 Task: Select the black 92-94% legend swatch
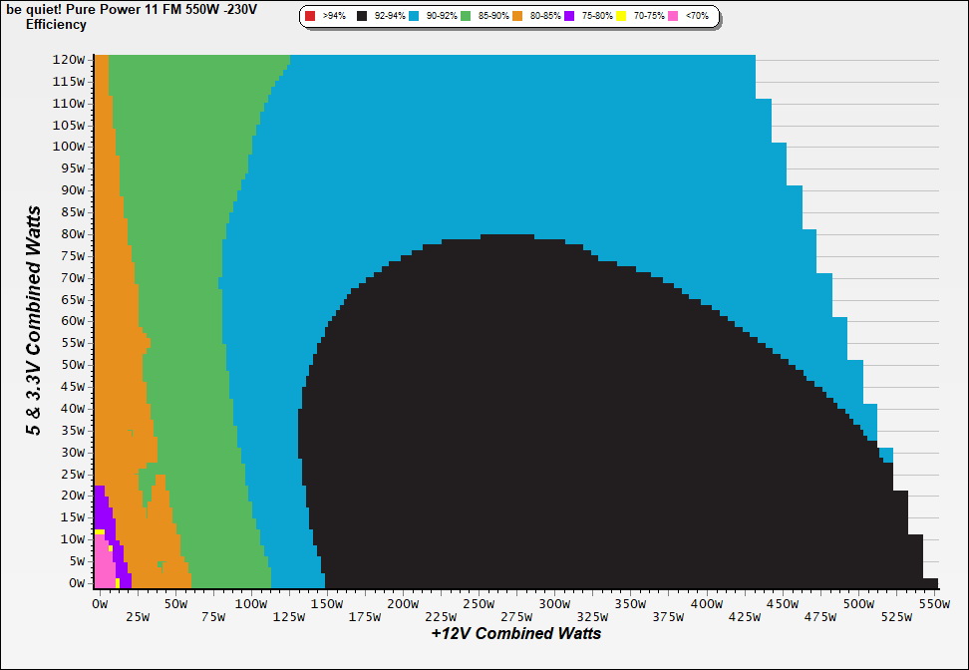pos(361,17)
